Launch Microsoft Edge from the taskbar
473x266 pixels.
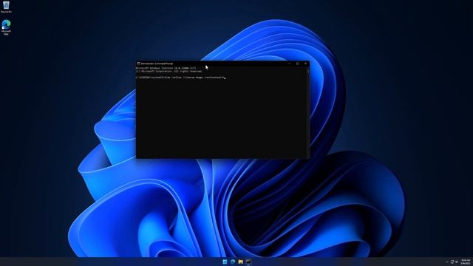233,262
